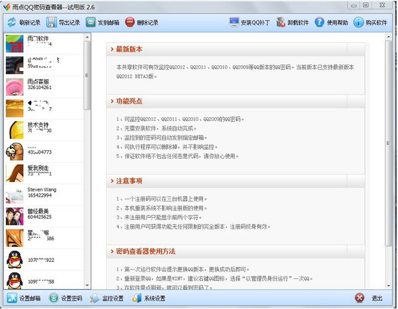
Task: Click the red 删除记录 delete icon
Action: click(129, 22)
